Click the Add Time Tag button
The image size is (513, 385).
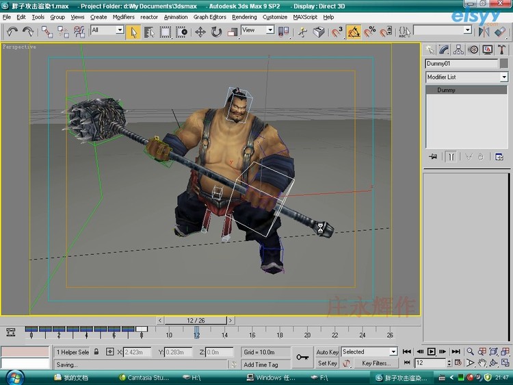coord(265,364)
